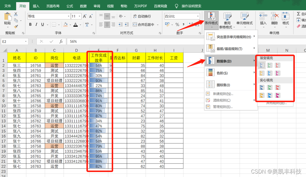Click the fill color paint bucket icon
Viewport: 306px width, 177px height.
pos(66,25)
